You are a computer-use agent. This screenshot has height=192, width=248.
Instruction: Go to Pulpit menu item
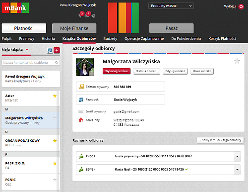[6, 39]
